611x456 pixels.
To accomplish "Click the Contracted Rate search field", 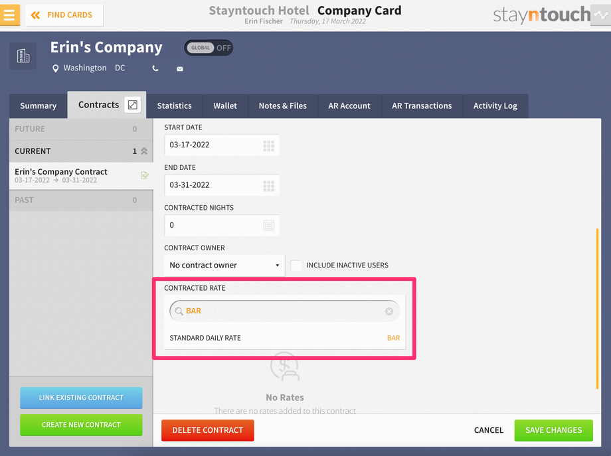I will coord(284,311).
